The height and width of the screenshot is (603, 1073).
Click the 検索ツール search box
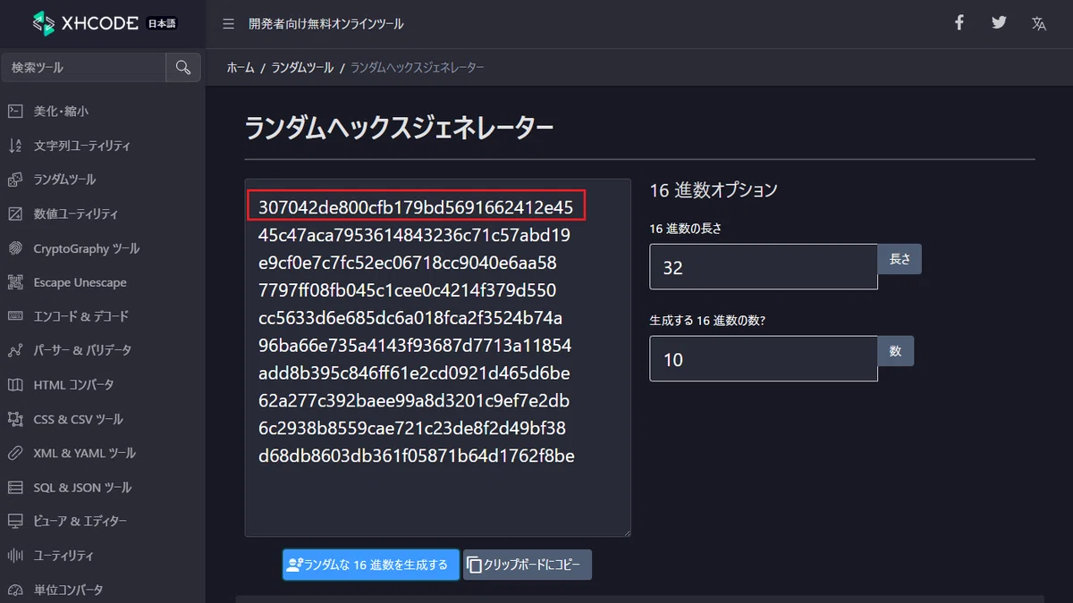[x=84, y=67]
